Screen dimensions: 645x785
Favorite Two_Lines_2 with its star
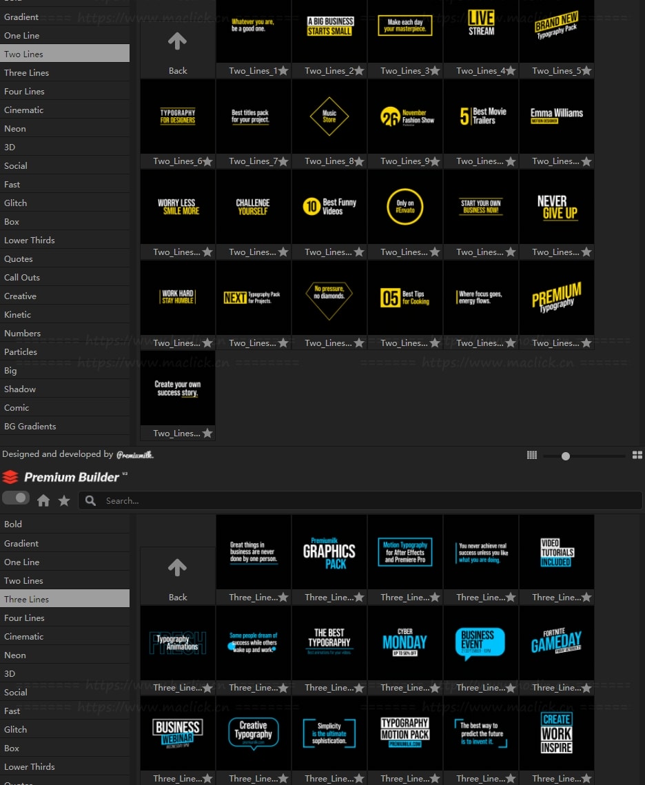[x=359, y=70]
